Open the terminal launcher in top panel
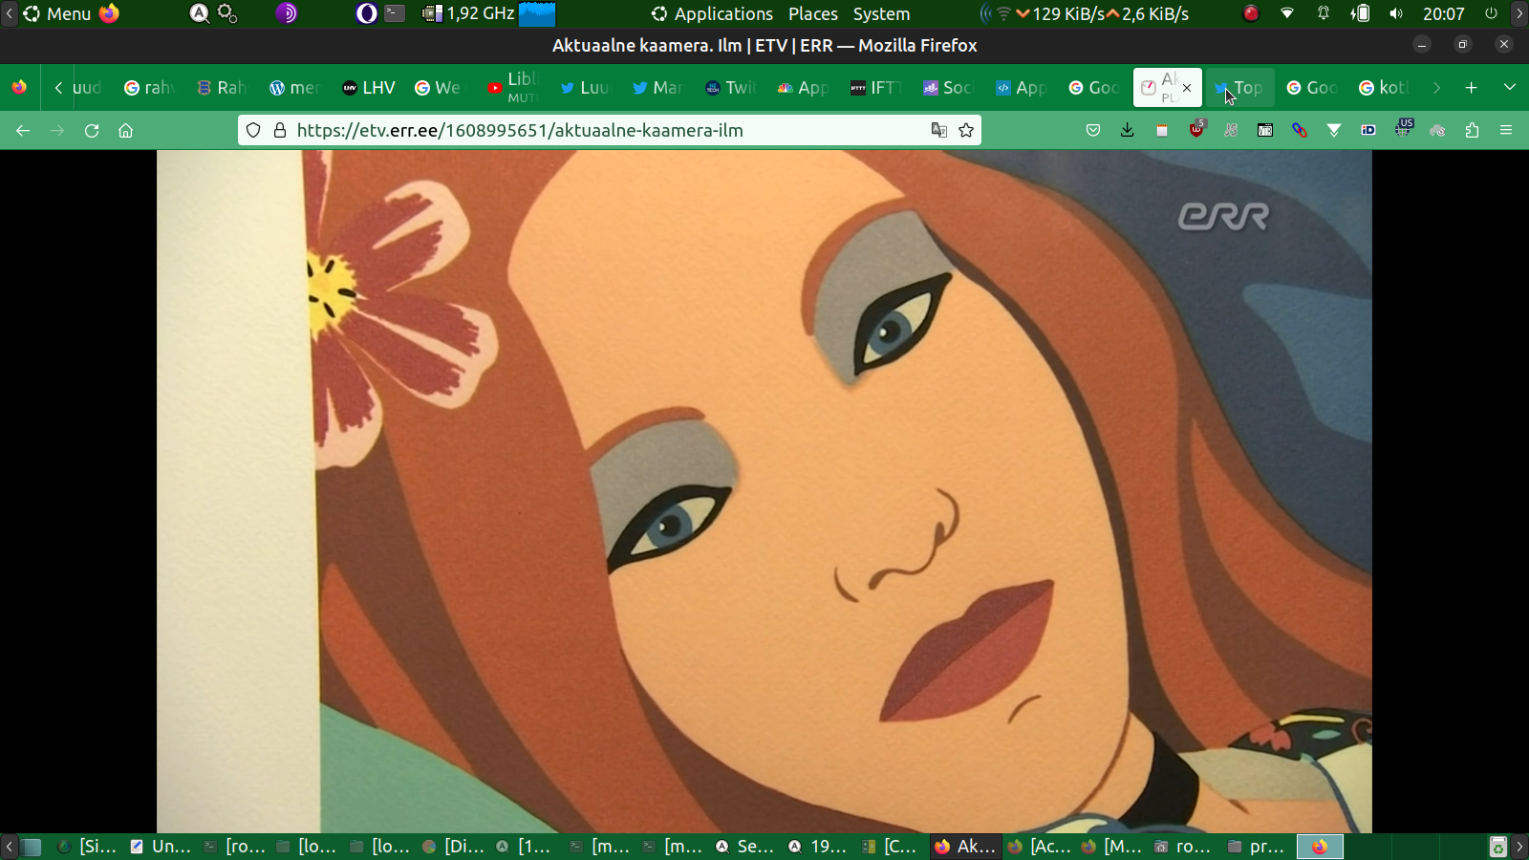Screen dimensions: 1529x860 click(x=395, y=13)
